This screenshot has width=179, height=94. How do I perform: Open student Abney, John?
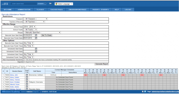pyautogui.click(x=14, y=75)
